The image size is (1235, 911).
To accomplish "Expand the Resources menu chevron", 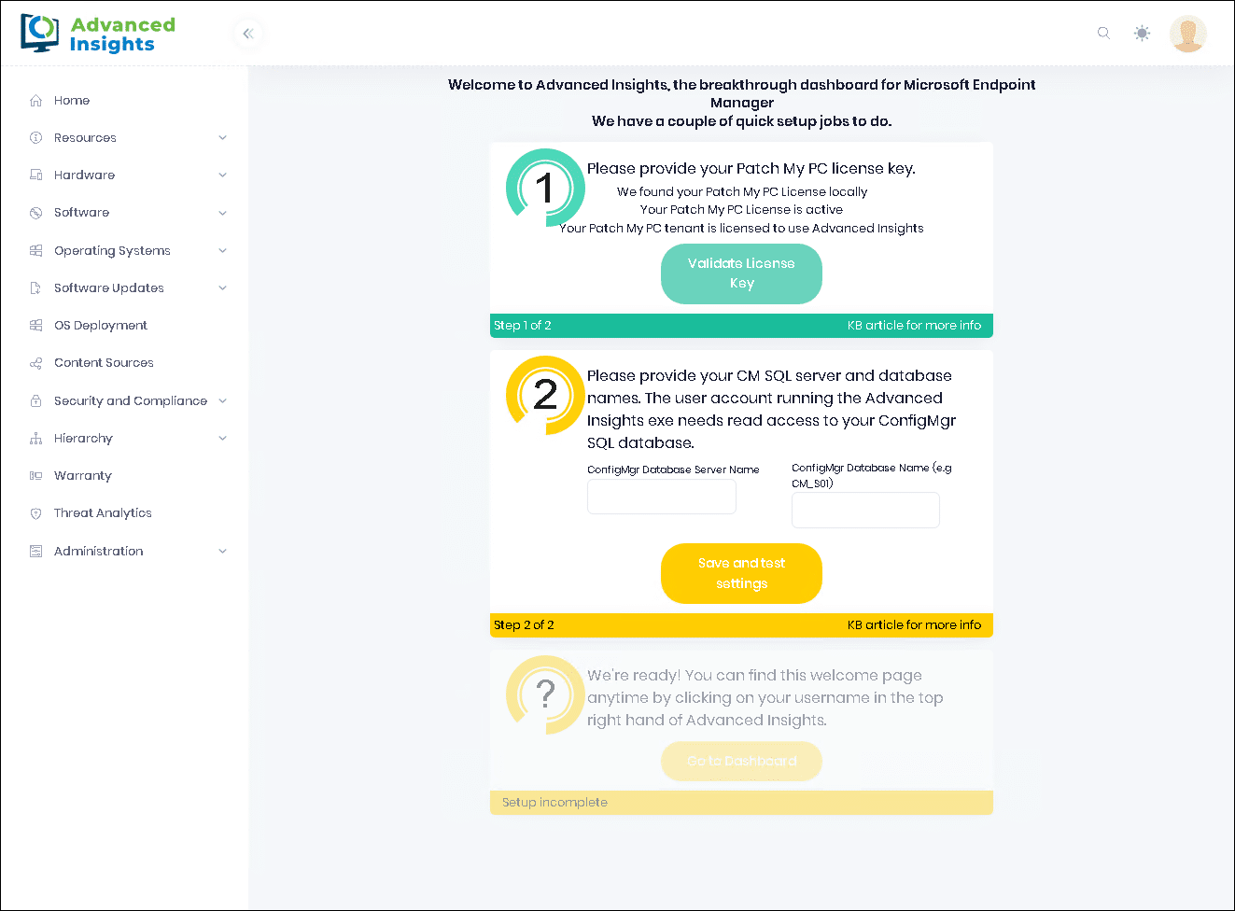I will pos(222,138).
